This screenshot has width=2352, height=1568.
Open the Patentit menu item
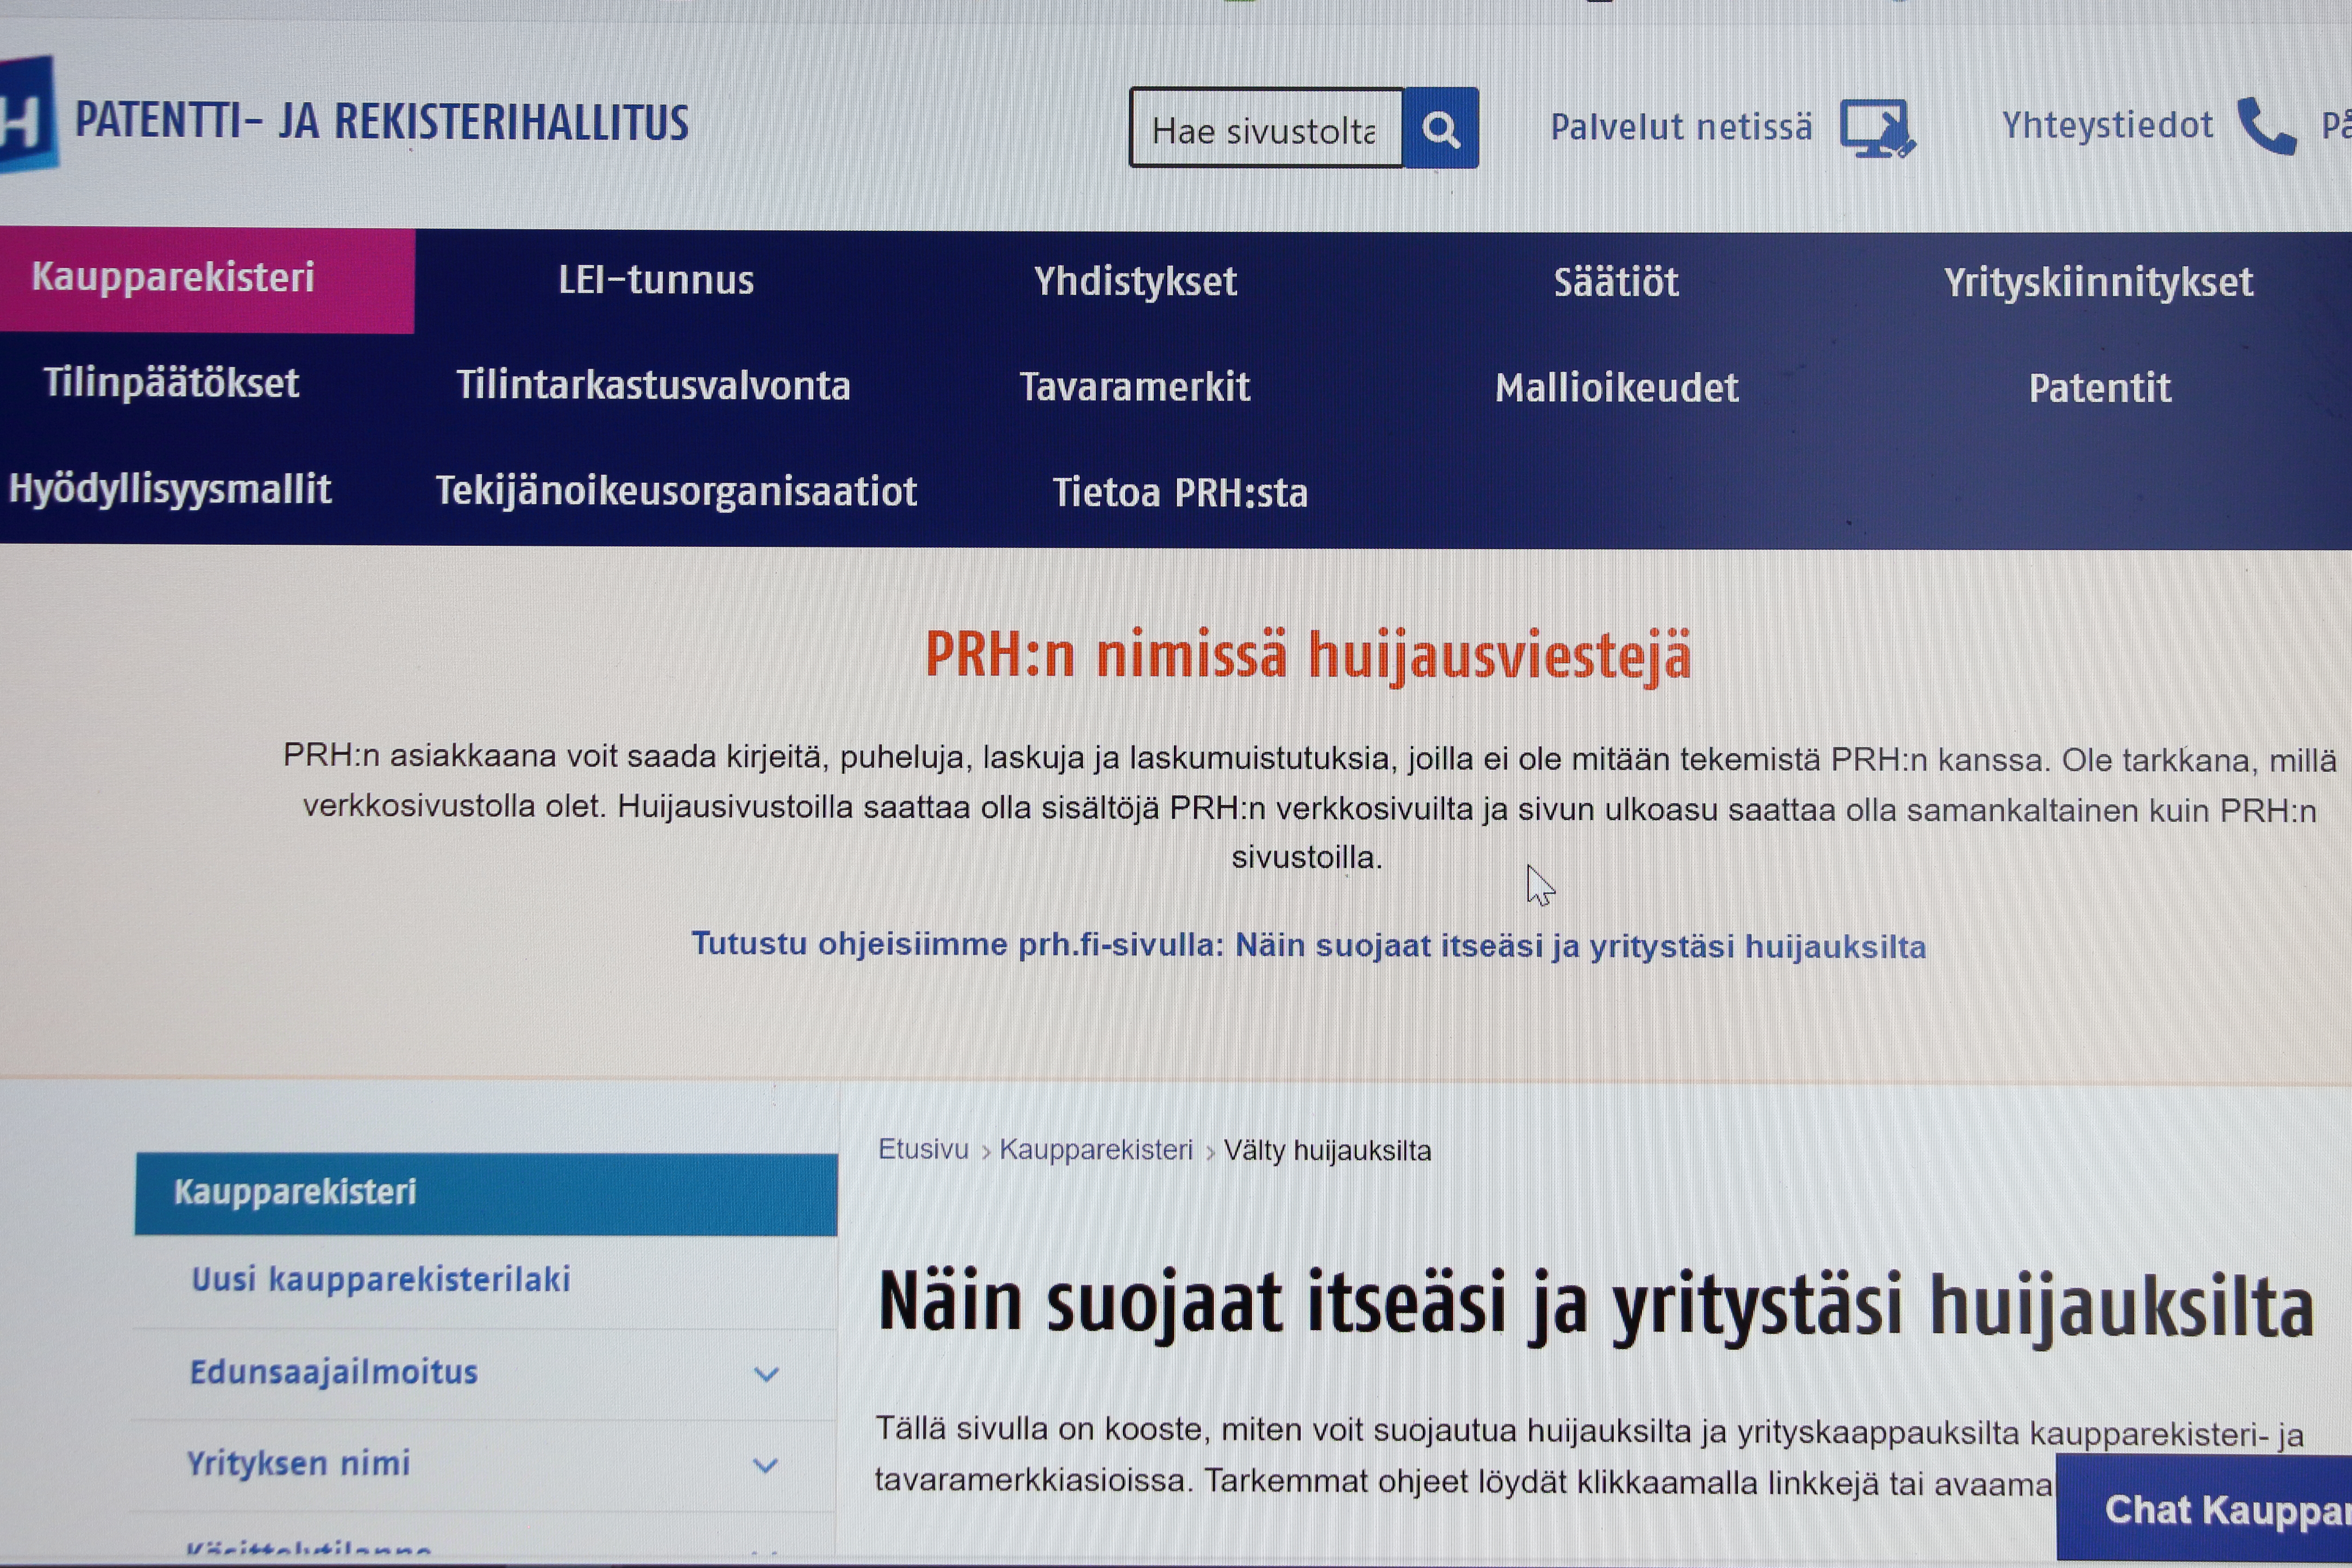coord(2100,388)
